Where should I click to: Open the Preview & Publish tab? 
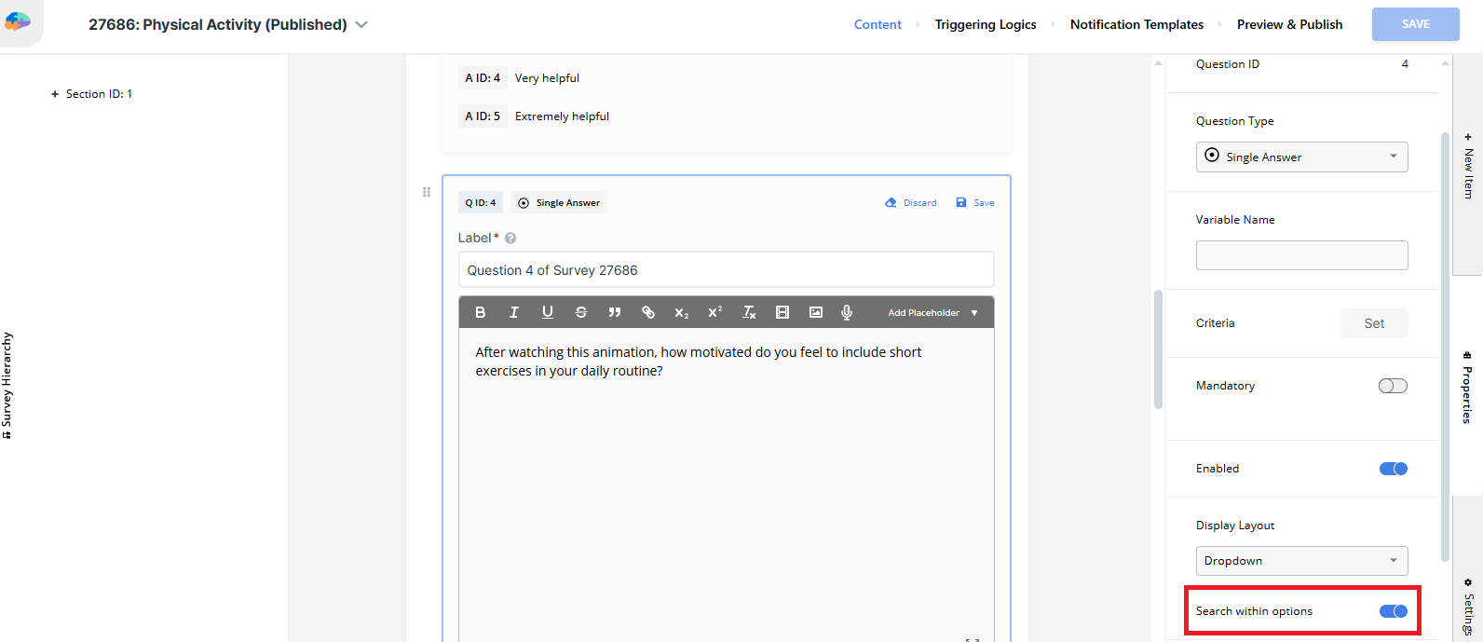(x=1289, y=25)
